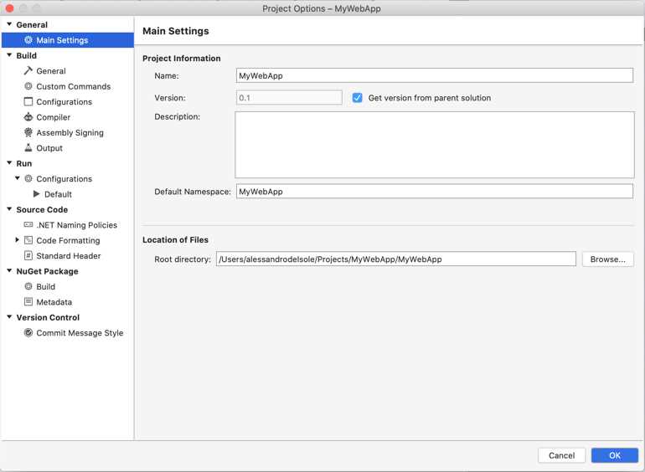Collapse the General section
This screenshot has height=472, width=645.
tap(9, 24)
